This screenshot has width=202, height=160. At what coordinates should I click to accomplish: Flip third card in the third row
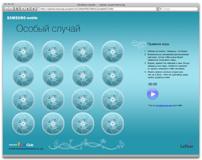point(83,100)
